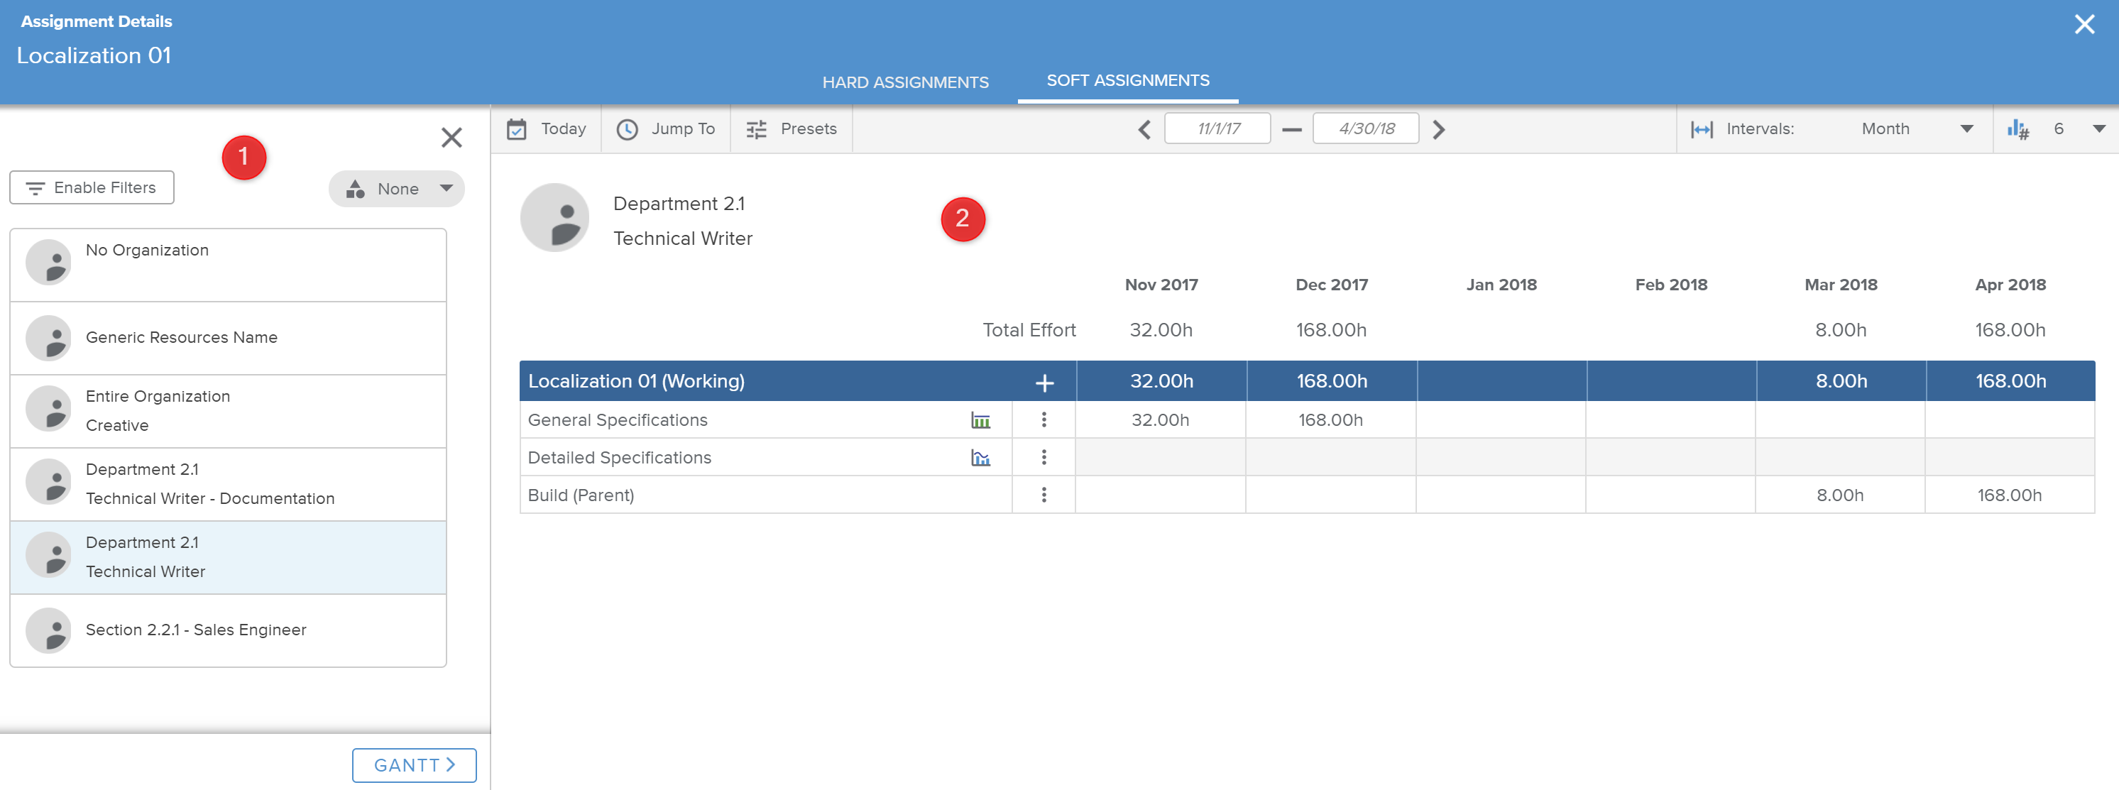
Task: Expand the None grouping dropdown
Action: 398,190
